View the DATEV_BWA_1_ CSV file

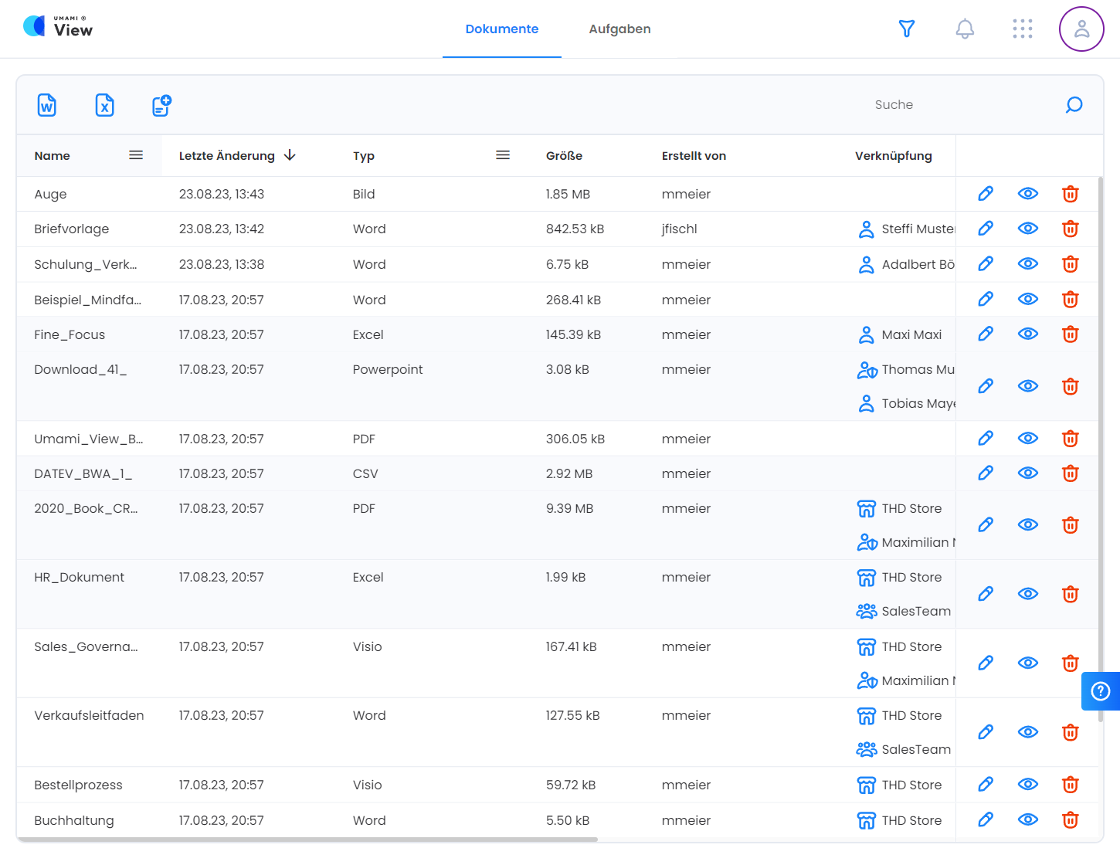pos(1027,473)
